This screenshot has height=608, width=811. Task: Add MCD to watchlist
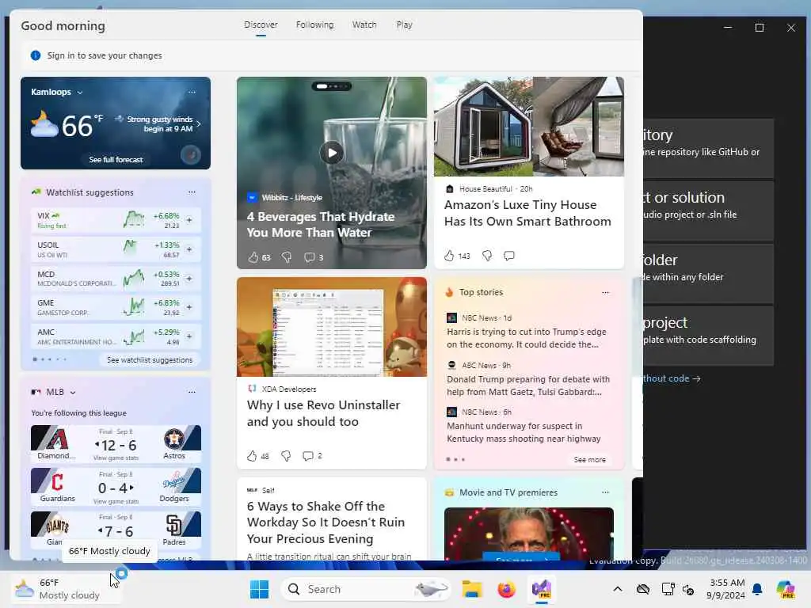point(189,278)
